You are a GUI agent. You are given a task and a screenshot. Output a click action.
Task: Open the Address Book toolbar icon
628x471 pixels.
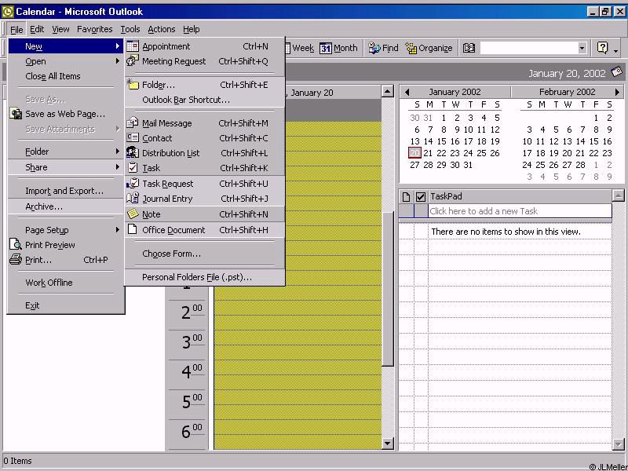(469, 48)
